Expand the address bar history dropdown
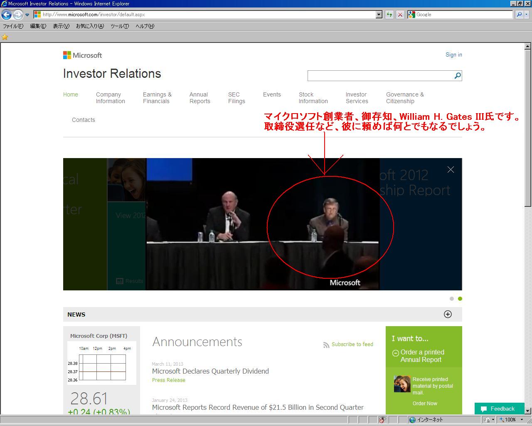532x426 pixels. pyautogui.click(x=379, y=15)
